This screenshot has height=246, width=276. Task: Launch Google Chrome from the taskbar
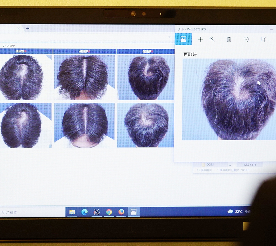109,212
